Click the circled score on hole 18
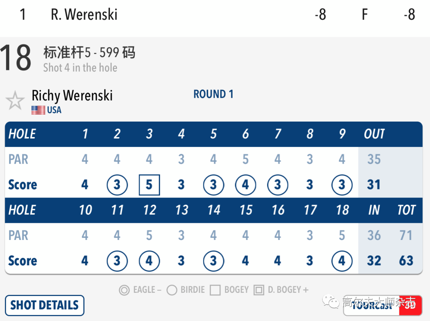Viewport: 430px width, 321px height. tap(342, 261)
